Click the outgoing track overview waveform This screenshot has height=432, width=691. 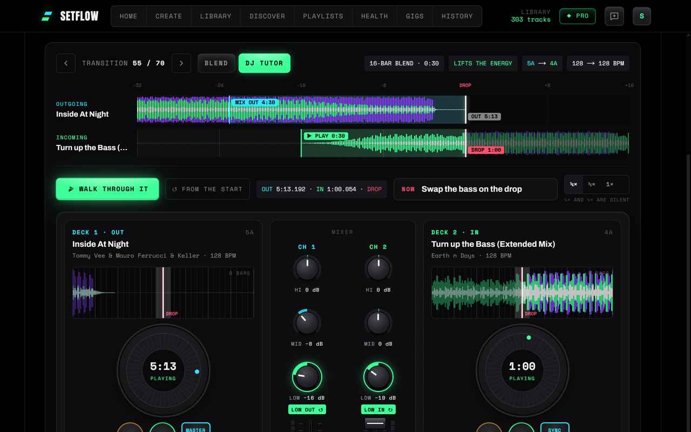[383, 110]
